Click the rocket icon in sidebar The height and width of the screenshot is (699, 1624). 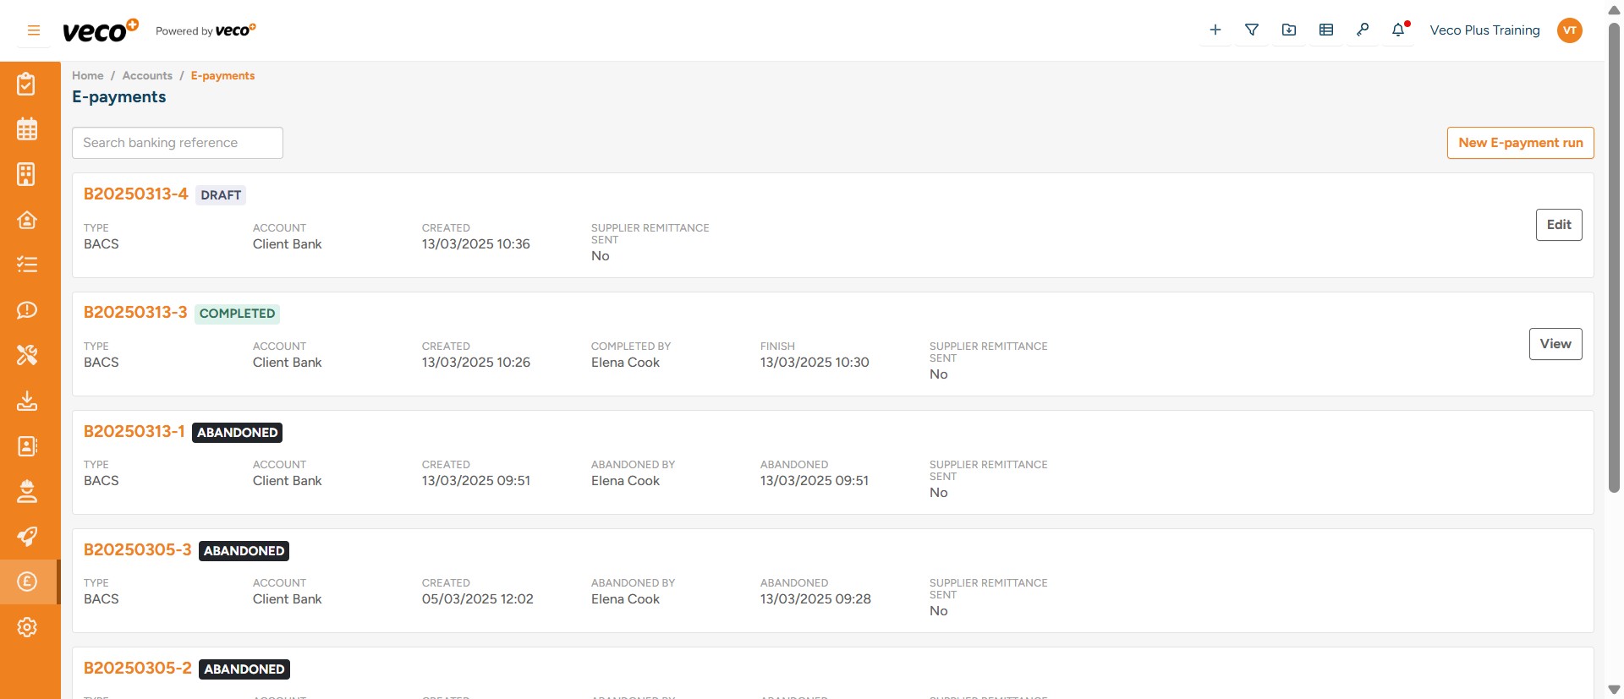[x=27, y=537]
